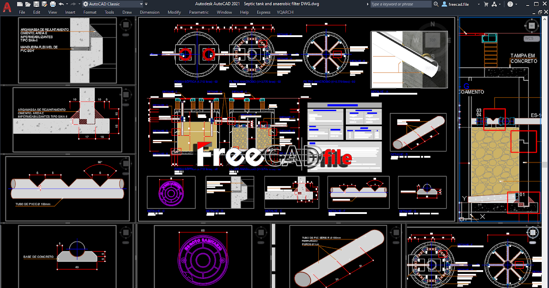Open the Autodesk App Store cart icon
This screenshot has width=549, height=288.
[x=486, y=4]
